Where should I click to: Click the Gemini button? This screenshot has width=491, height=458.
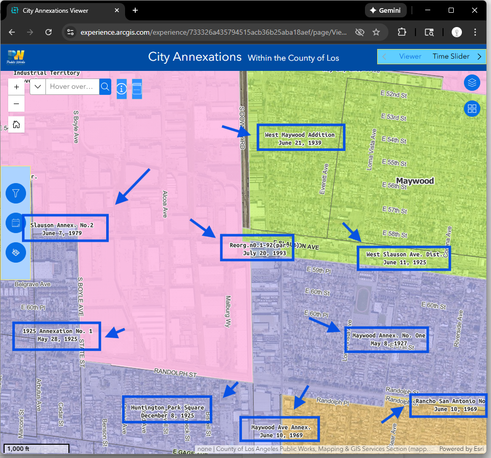[385, 10]
